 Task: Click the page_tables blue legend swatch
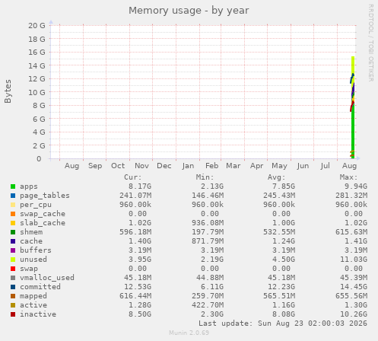pyautogui.click(x=13, y=196)
